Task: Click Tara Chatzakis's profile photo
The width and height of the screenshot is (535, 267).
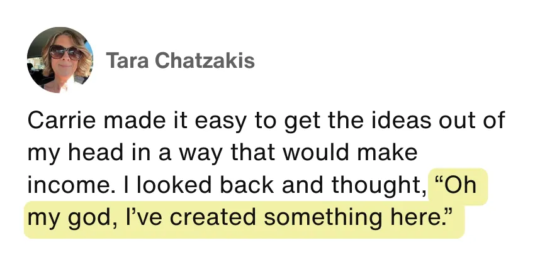Action: pyautogui.click(x=60, y=60)
